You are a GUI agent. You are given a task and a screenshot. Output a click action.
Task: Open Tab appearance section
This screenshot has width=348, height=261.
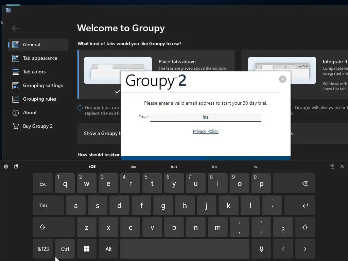click(38, 58)
